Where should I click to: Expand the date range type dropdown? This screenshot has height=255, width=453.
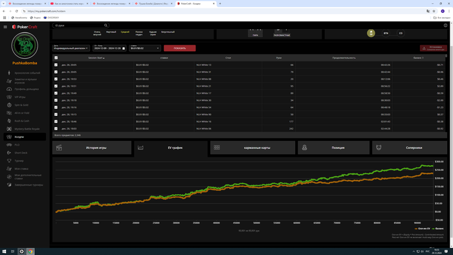pos(71,48)
